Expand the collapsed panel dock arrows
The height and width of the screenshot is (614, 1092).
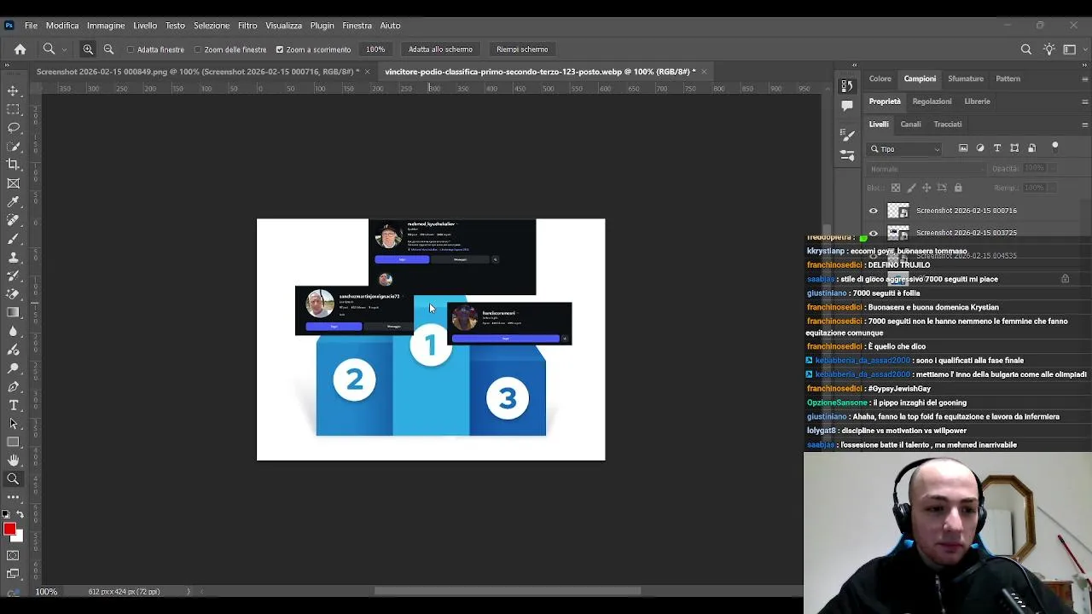click(x=854, y=65)
